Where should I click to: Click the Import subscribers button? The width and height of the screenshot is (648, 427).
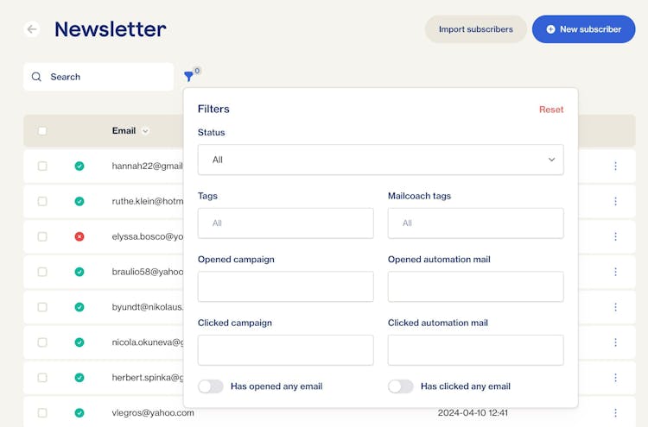(x=475, y=29)
